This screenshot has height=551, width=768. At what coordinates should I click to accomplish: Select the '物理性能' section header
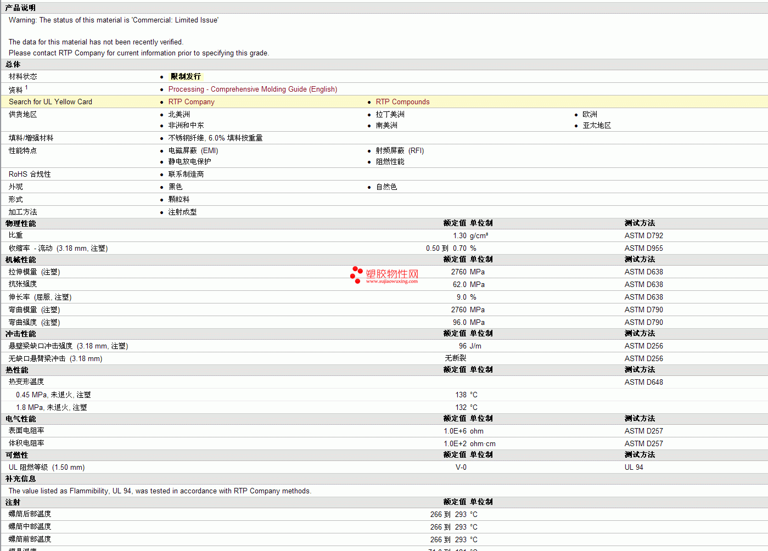tap(20, 224)
